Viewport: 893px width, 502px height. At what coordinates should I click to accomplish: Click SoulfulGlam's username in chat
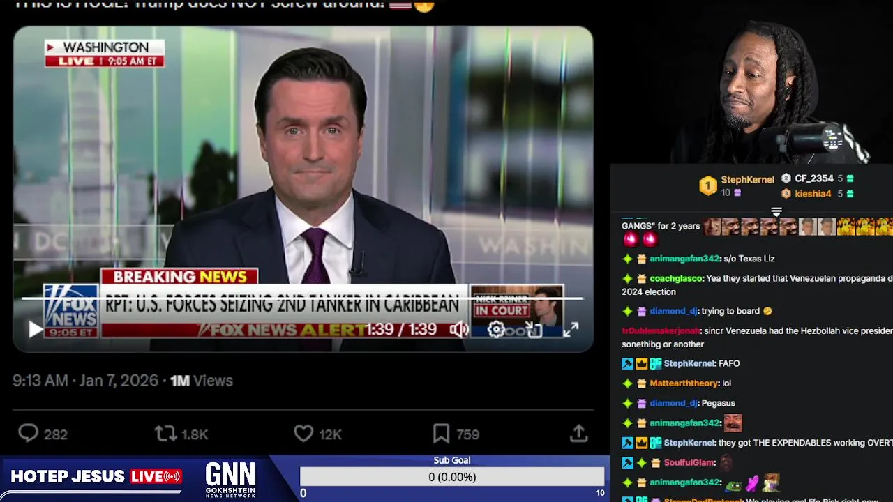tap(689, 463)
